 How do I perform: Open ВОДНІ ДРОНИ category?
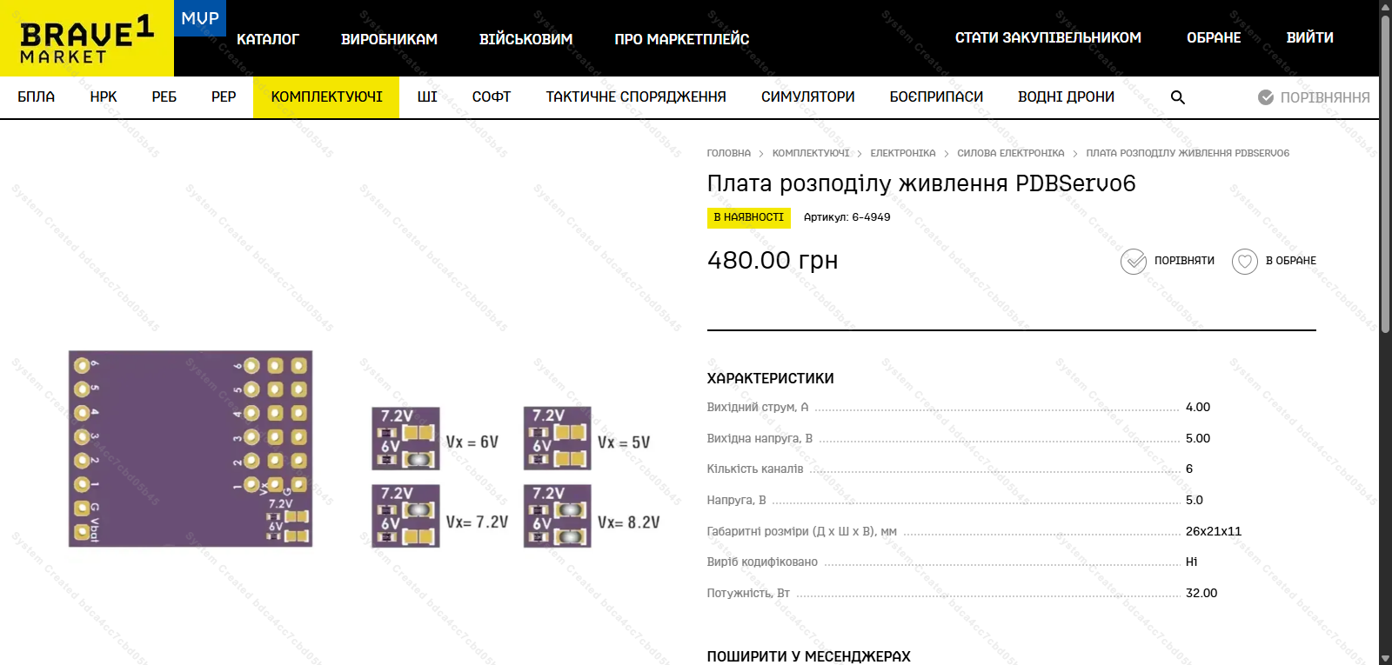(1067, 96)
